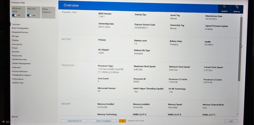This screenshot has width=254, height=125.
Task: Go to Storage settings
Action: [15, 36]
